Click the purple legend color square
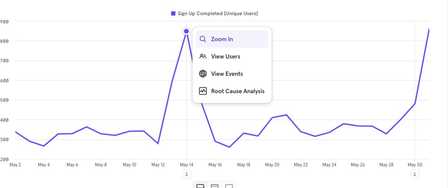Viewport: 448px width, 188px height. tap(173, 13)
